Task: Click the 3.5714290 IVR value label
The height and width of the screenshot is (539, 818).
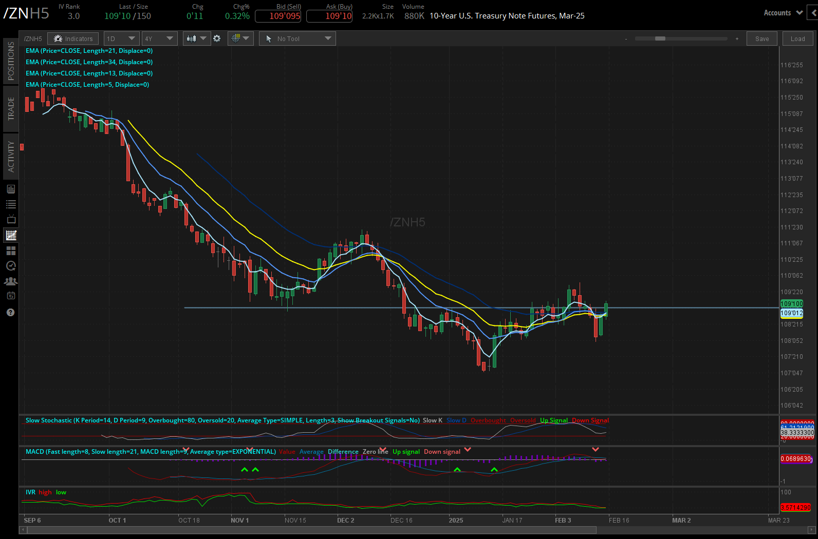Action: [795, 508]
